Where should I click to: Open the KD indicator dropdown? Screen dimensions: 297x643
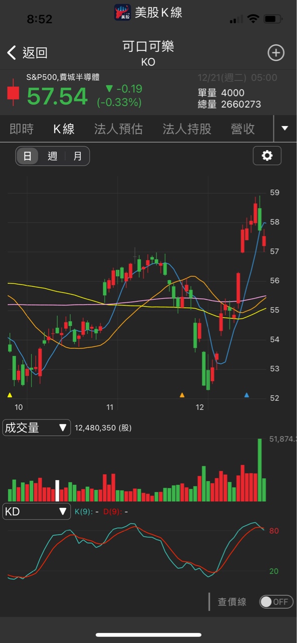pos(37,511)
